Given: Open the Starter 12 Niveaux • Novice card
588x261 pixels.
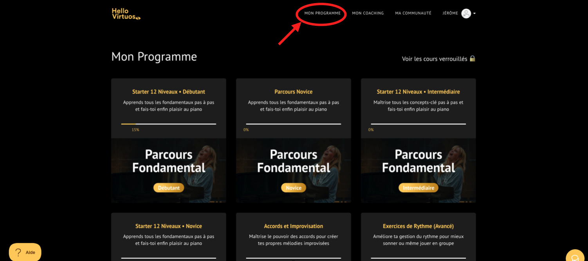Looking at the screenshot, I should click(169, 237).
